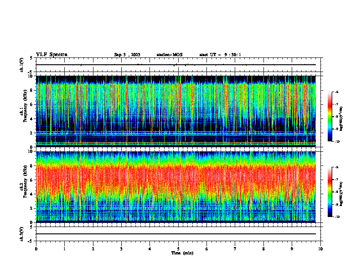This screenshot has height=279, width=361.
Task: Click time-axis tick label "6"
Action: click(x=207, y=249)
